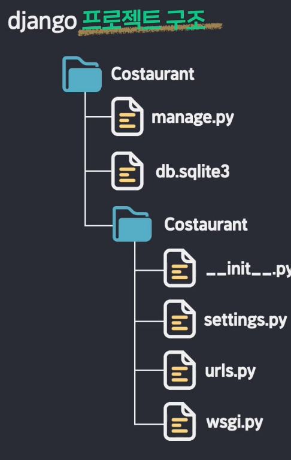This screenshot has width=291, height=460.
Task: Click the green 프로젝트 구조 heading text
Action: point(144,19)
